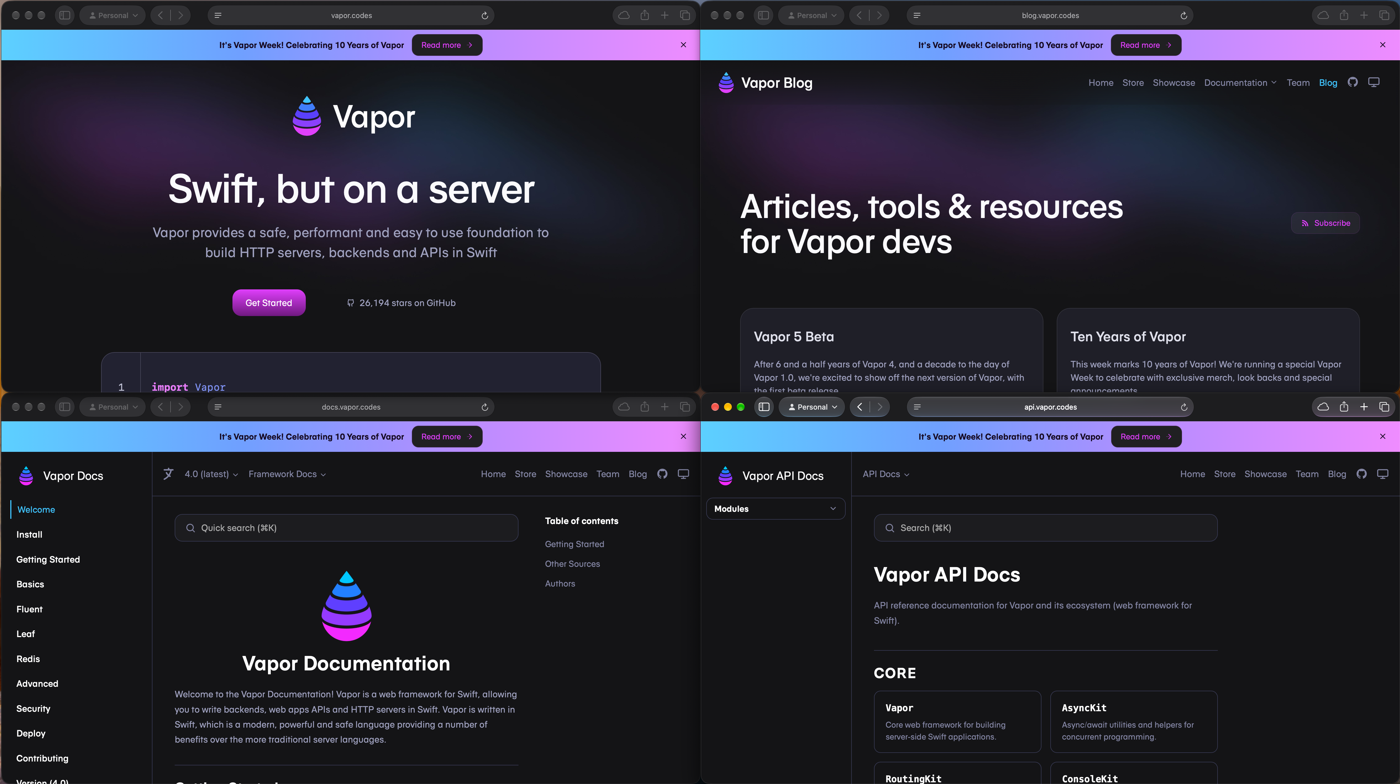The height and width of the screenshot is (784, 1400).
Task: Dismiss the Vapor Week banner on vapor.codes
Action: 684,45
